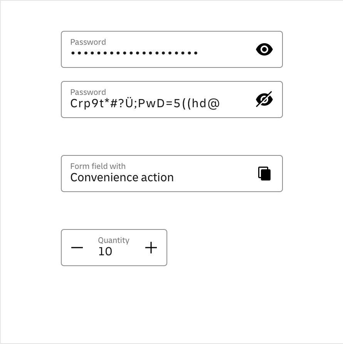The image size is (343, 344).
Task: Click the revealed password text starting with Crp9t
Action: (x=145, y=103)
